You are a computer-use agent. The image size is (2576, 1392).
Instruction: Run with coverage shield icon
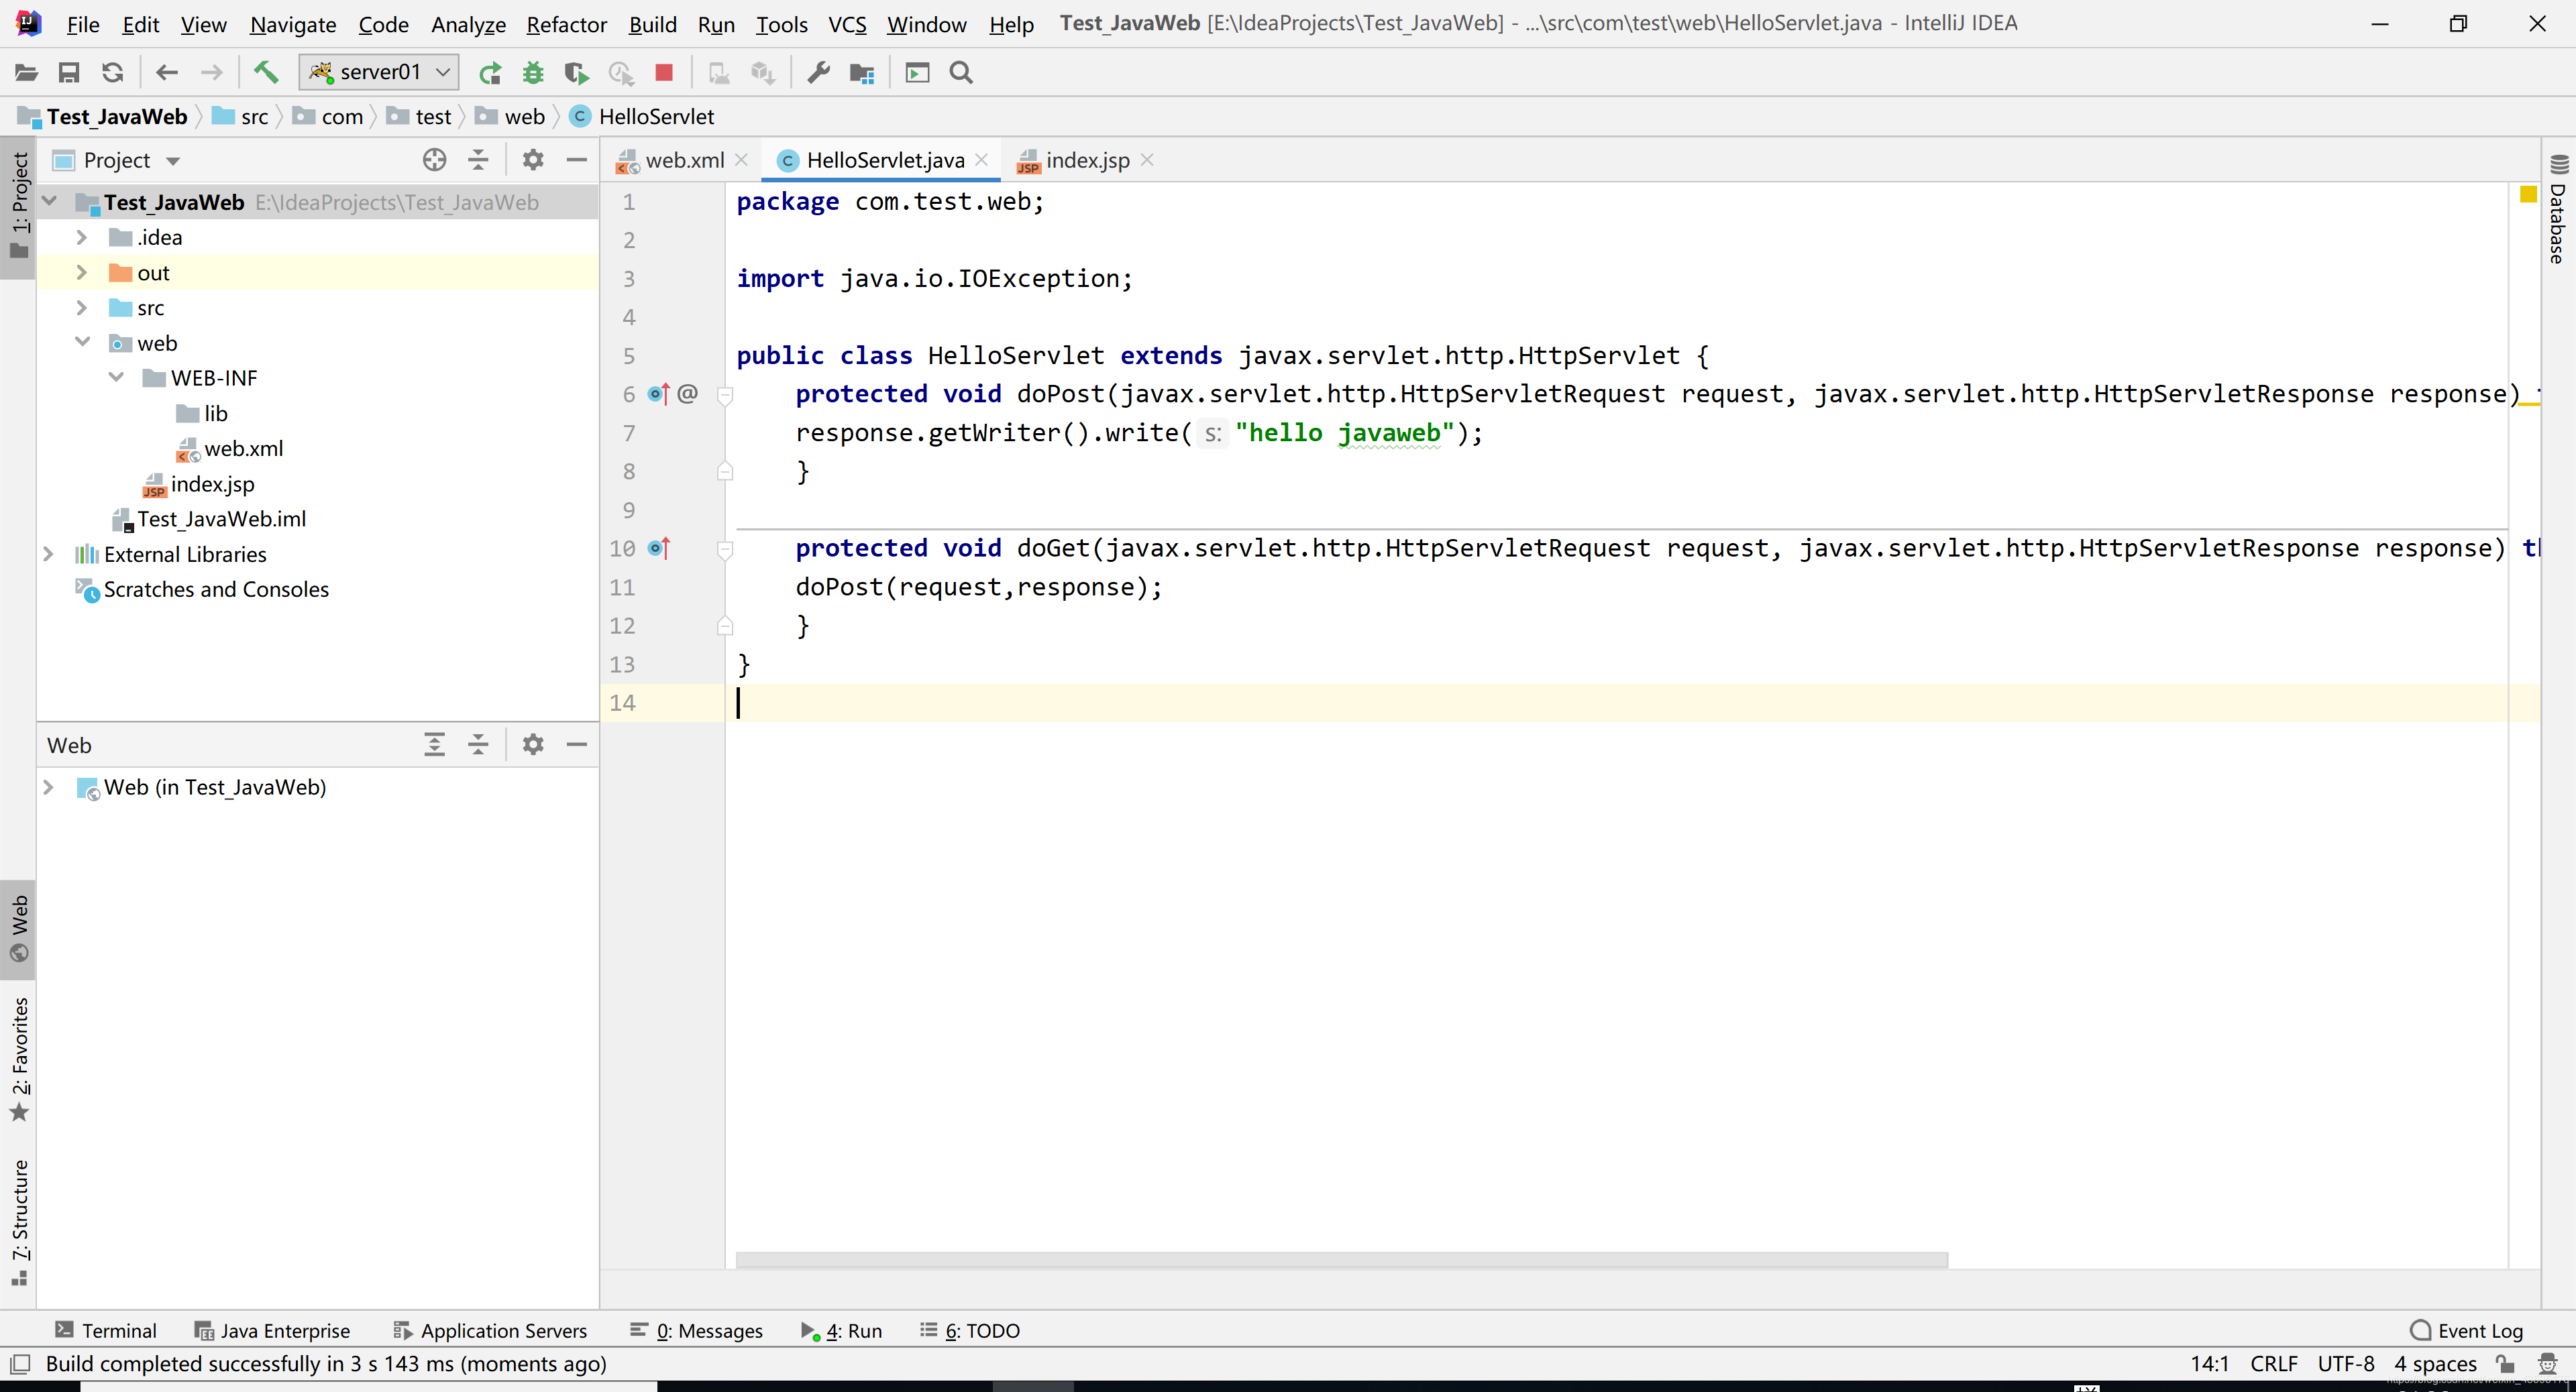pos(577,72)
